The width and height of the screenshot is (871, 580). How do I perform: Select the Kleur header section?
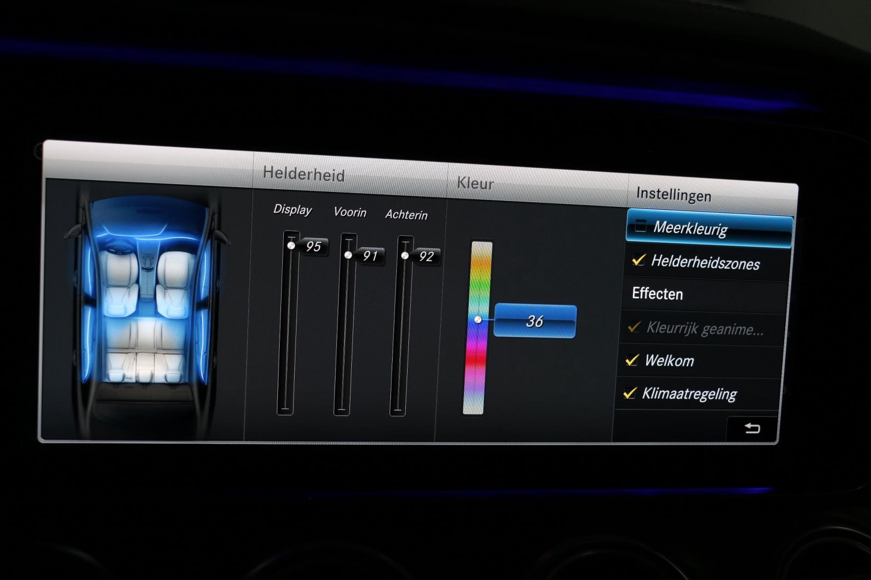tap(475, 184)
